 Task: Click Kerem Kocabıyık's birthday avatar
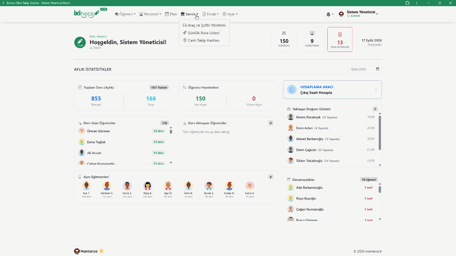tap(291, 117)
